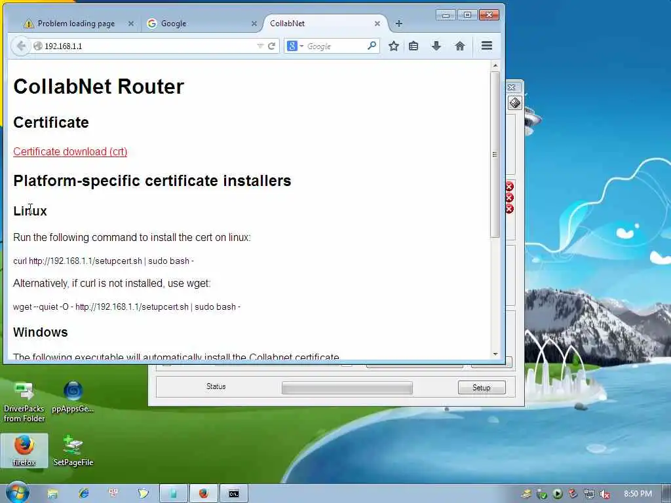Open Windows Explorer from taskbar
671x503 pixels.
[x=52, y=494]
